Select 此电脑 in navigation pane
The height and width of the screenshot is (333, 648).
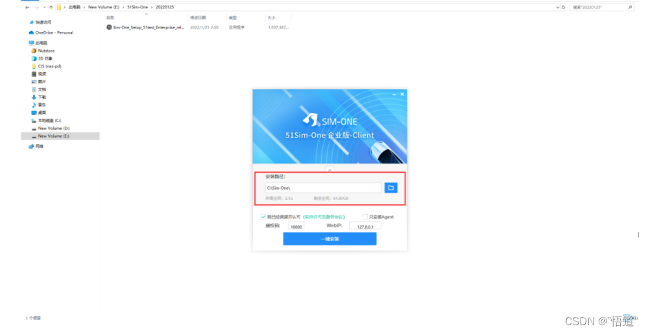click(x=42, y=43)
